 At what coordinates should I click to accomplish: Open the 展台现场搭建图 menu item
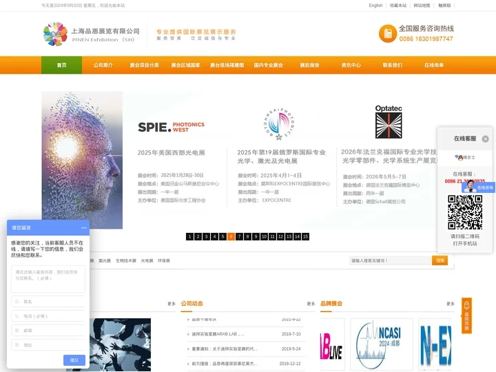227,65
